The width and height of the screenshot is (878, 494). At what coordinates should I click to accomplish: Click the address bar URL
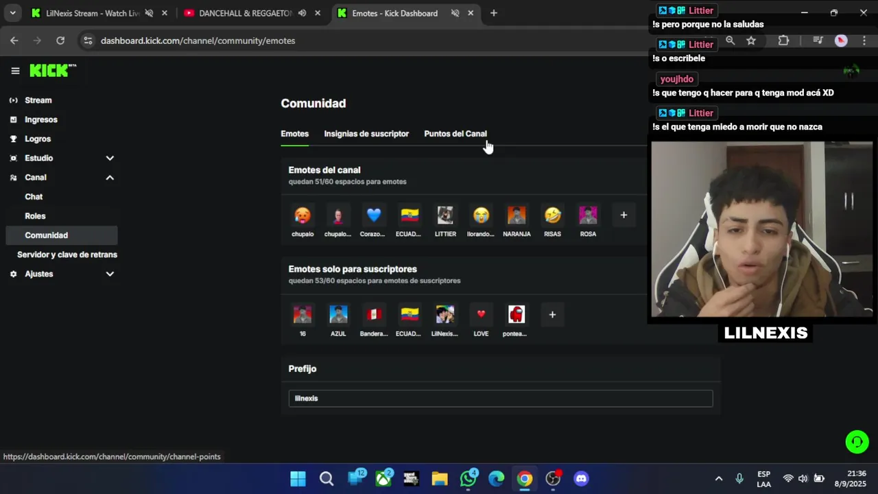[x=198, y=40]
